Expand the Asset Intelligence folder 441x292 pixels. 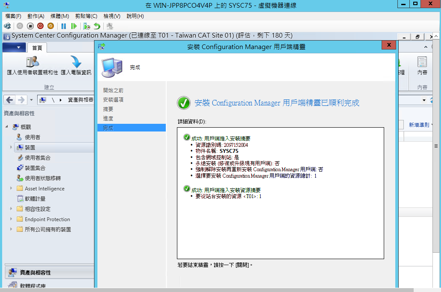tap(11, 188)
